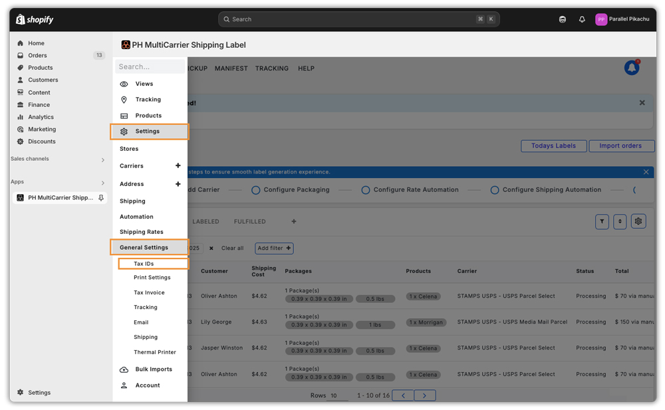Open Automation menu item
Screen dimensions: 665x410
click(136, 217)
